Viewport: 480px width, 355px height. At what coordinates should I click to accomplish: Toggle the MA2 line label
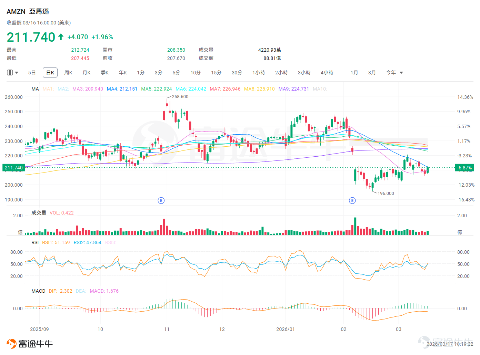(x=63, y=89)
